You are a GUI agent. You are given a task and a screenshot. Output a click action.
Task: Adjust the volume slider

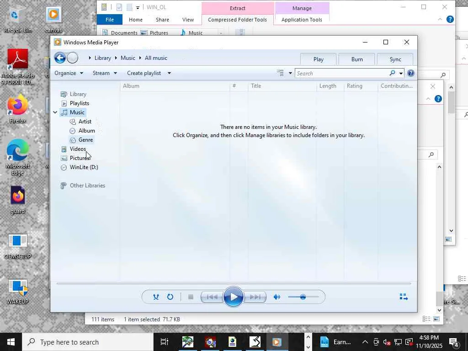(x=303, y=297)
